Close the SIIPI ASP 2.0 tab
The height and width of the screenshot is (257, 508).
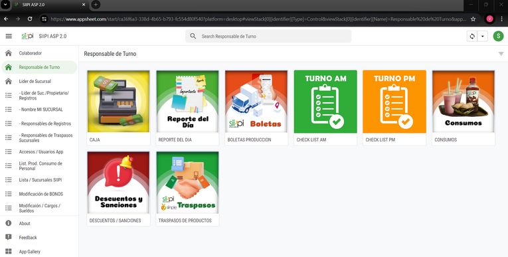84,5
